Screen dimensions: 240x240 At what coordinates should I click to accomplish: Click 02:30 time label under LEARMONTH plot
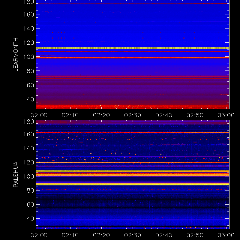click(133, 115)
